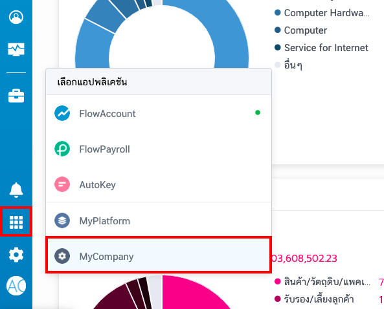Click the สินค้า/วัตถุดิบ/แพคเ... legend entry
This screenshot has height=309, width=384.
(322, 282)
